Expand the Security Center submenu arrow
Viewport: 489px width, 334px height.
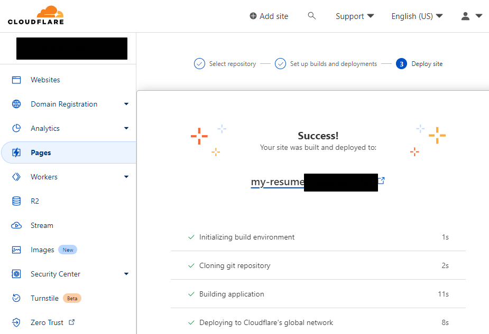pos(126,274)
